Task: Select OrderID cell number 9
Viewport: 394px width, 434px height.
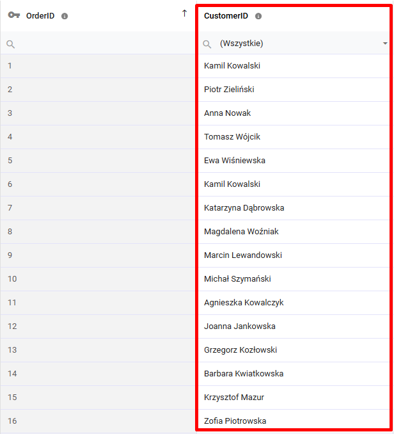Action: click(x=96, y=255)
